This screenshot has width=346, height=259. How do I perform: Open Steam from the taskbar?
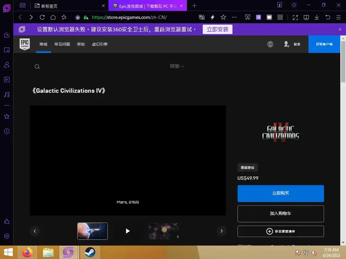(x=90, y=252)
